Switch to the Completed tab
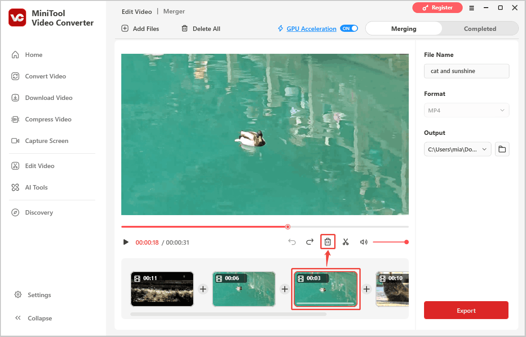This screenshot has width=526, height=337. point(480,29)
